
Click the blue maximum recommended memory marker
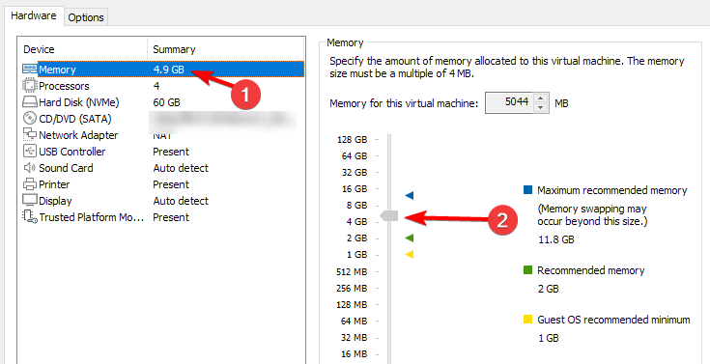410,196
